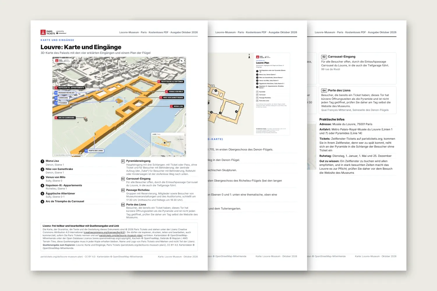Click the LAGE inset mini-map thumbnail
The image size is (437, 291).
tap(168, 144)
